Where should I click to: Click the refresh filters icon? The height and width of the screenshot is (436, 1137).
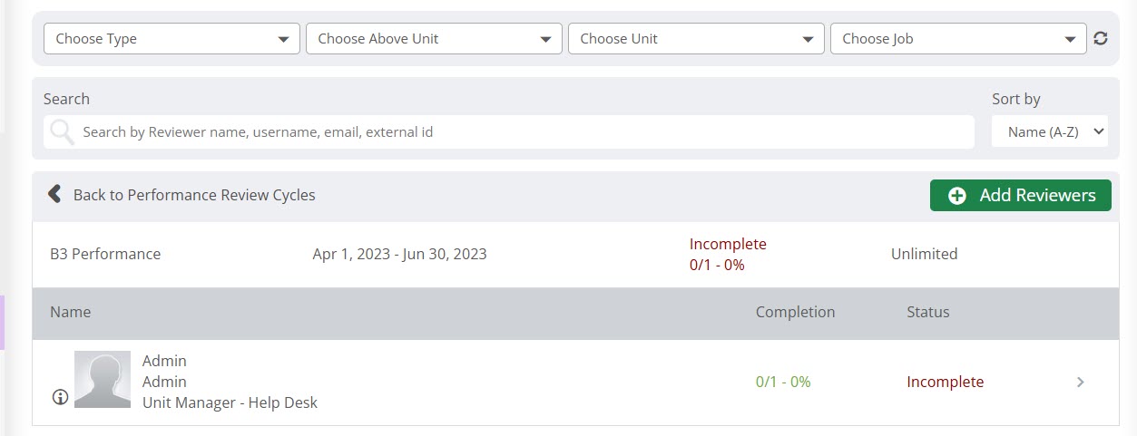tap(1101, 39)
